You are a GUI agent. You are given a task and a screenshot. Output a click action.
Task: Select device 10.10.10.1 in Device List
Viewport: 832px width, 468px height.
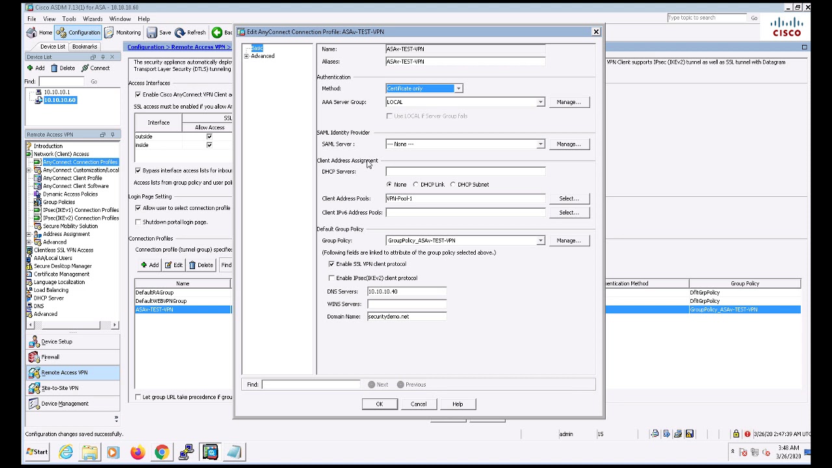(x=57, y=92)
